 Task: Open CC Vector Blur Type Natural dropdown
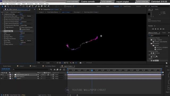click(26, 33)
